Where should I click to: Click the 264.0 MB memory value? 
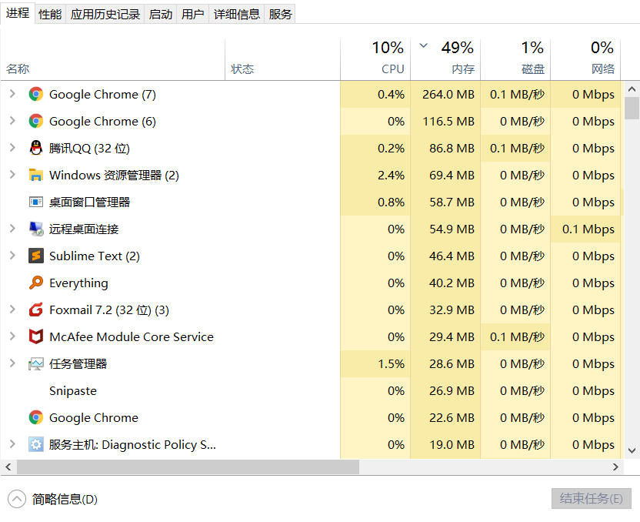(448, 95)
